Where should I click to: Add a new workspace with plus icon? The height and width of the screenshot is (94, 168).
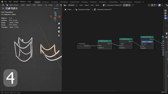[x=143, y=2]
